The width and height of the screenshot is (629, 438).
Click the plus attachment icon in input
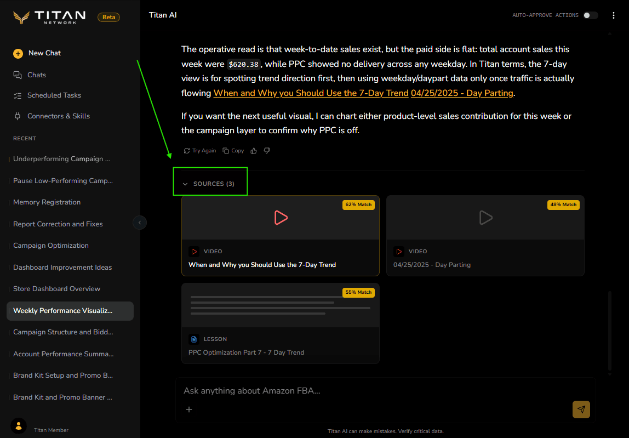pos(189,409)
